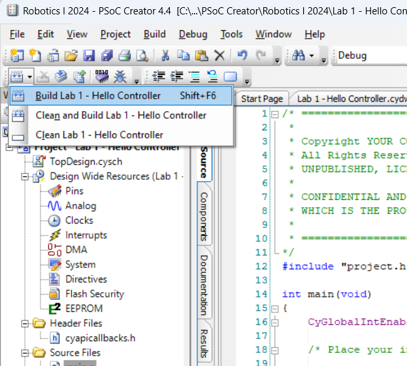Click the Copy icon
The image size is (407, 366).
[x=184, y=56]
